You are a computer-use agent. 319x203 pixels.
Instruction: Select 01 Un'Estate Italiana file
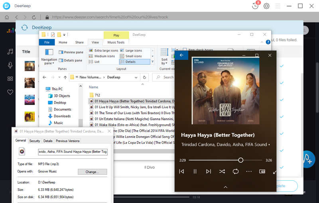[x=132, y=119]
